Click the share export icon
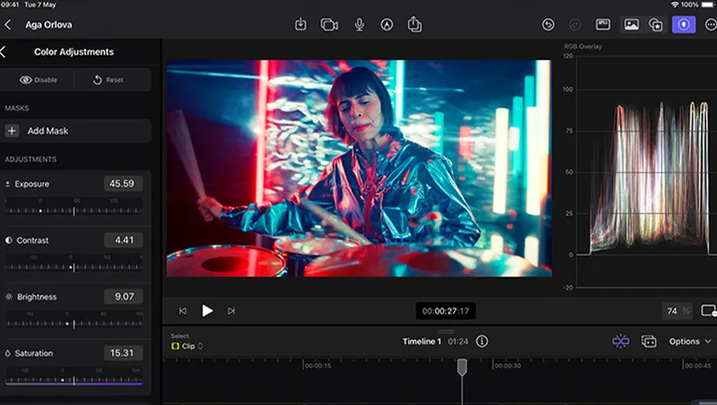The width and height of the screenshot is (717, 405). click(x=414, y=24)
